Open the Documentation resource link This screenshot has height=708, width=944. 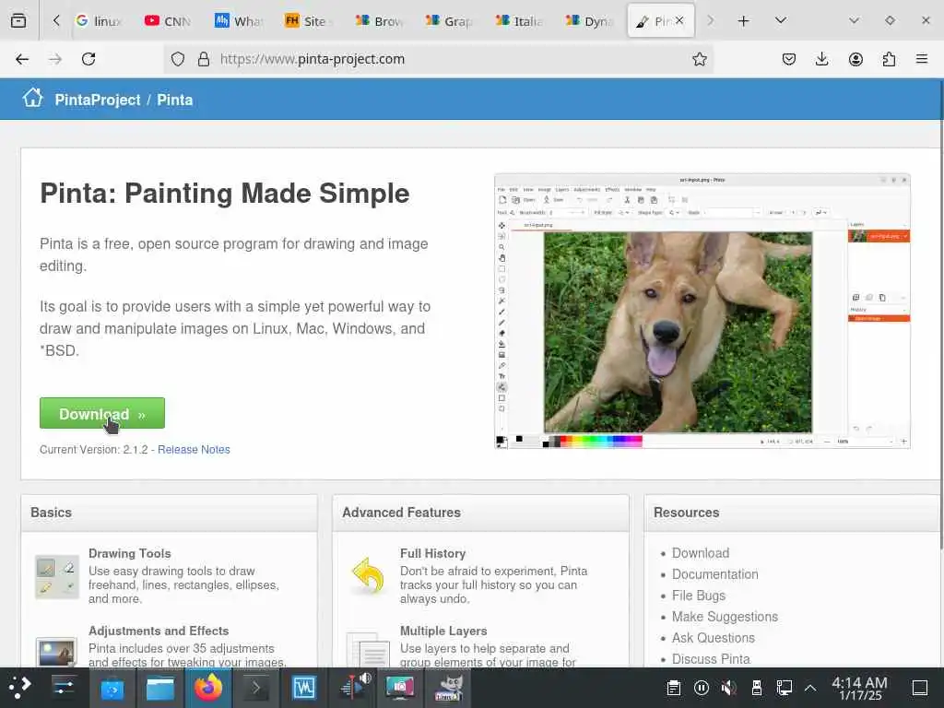tap(714, 574)
